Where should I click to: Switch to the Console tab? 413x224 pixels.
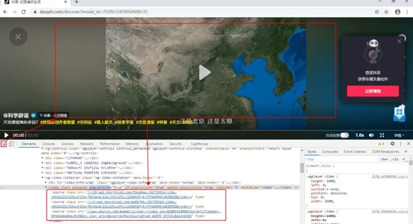coord(49,144)
